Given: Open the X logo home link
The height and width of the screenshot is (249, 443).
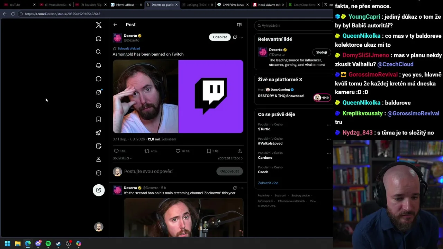Looking at the screenshot, I should pyautogui.click(x=99, y=25).
